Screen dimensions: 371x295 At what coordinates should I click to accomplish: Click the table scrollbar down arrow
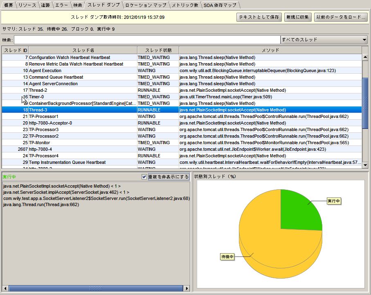pyautogui.click(x=365, y=165)
